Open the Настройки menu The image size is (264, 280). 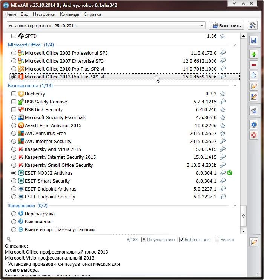point(44,14)
